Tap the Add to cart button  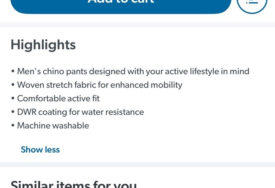coord(121,5)
